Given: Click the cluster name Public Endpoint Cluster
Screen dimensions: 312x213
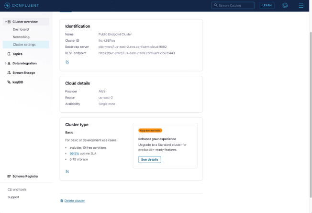Looking at the screenshot, I should pyautogui.click(x=115, y=35).
